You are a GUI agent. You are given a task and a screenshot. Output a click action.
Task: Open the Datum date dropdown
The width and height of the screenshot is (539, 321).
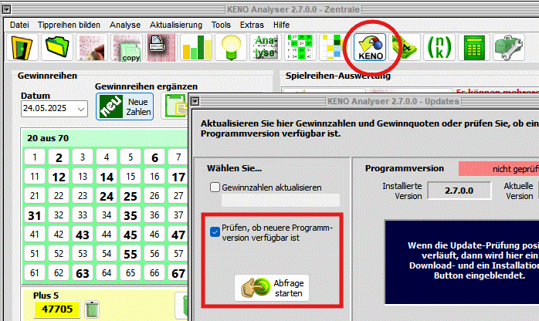click(x=81, y=109)
